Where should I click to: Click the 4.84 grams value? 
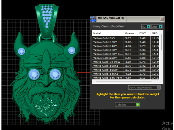[x=128, y=78]
